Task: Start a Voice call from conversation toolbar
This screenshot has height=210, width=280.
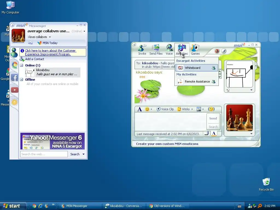Action: 169,50
